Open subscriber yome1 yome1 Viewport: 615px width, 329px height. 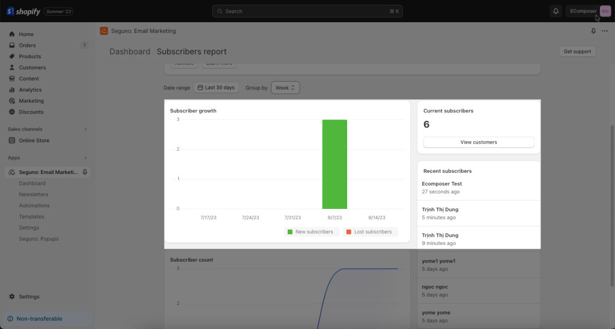479,265
